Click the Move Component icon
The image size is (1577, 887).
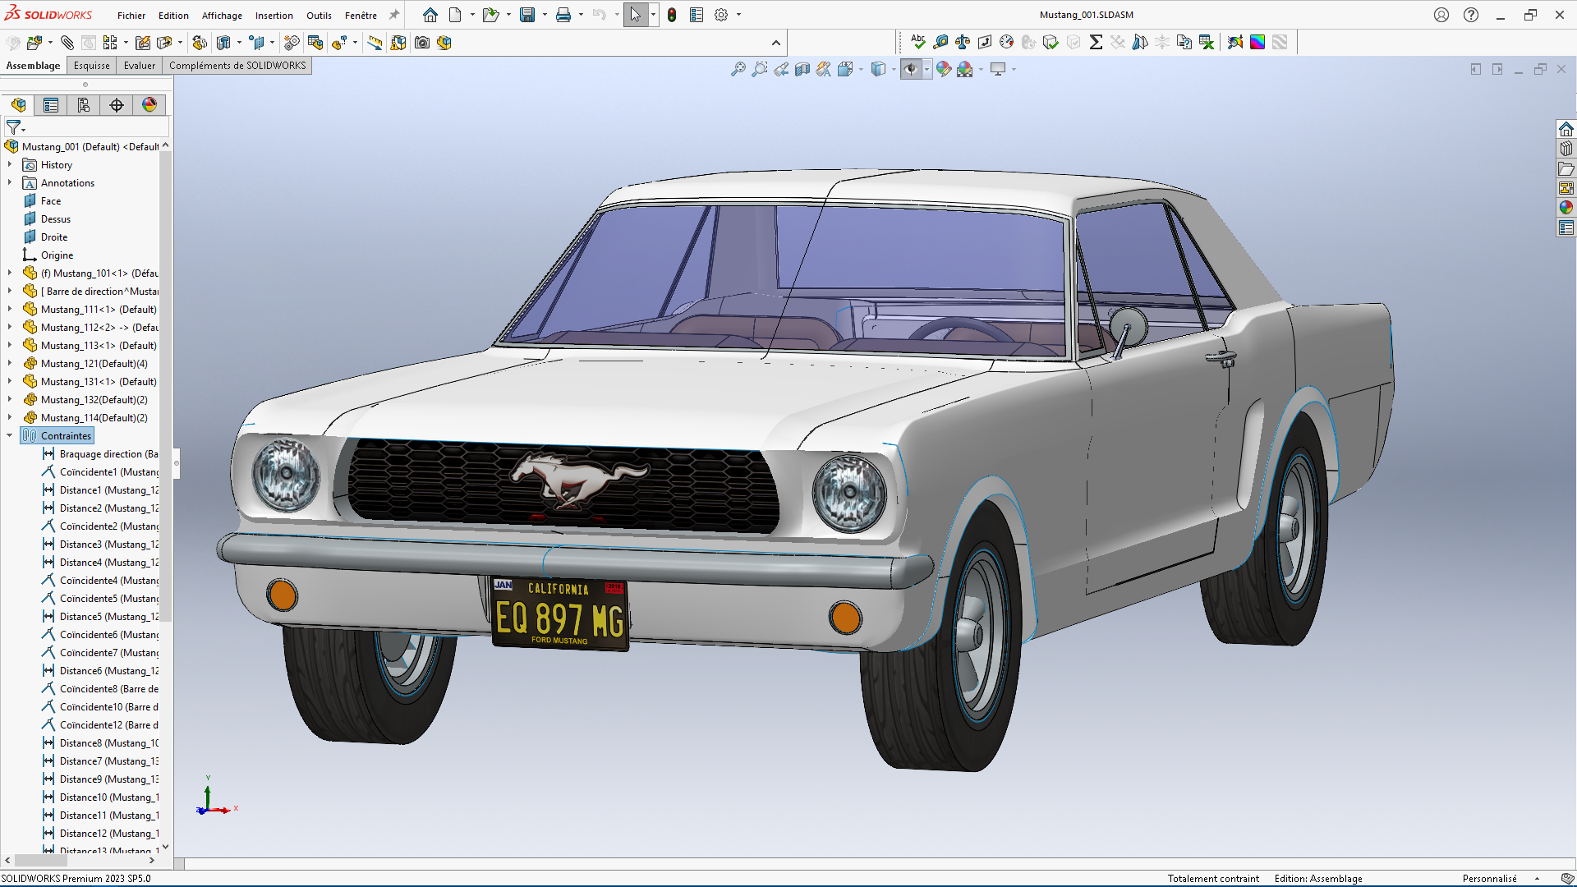(x=164, y=43)
